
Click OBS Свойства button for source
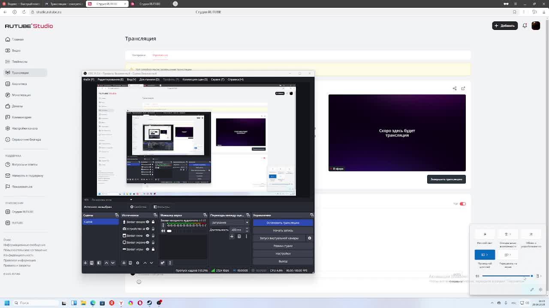139,207
